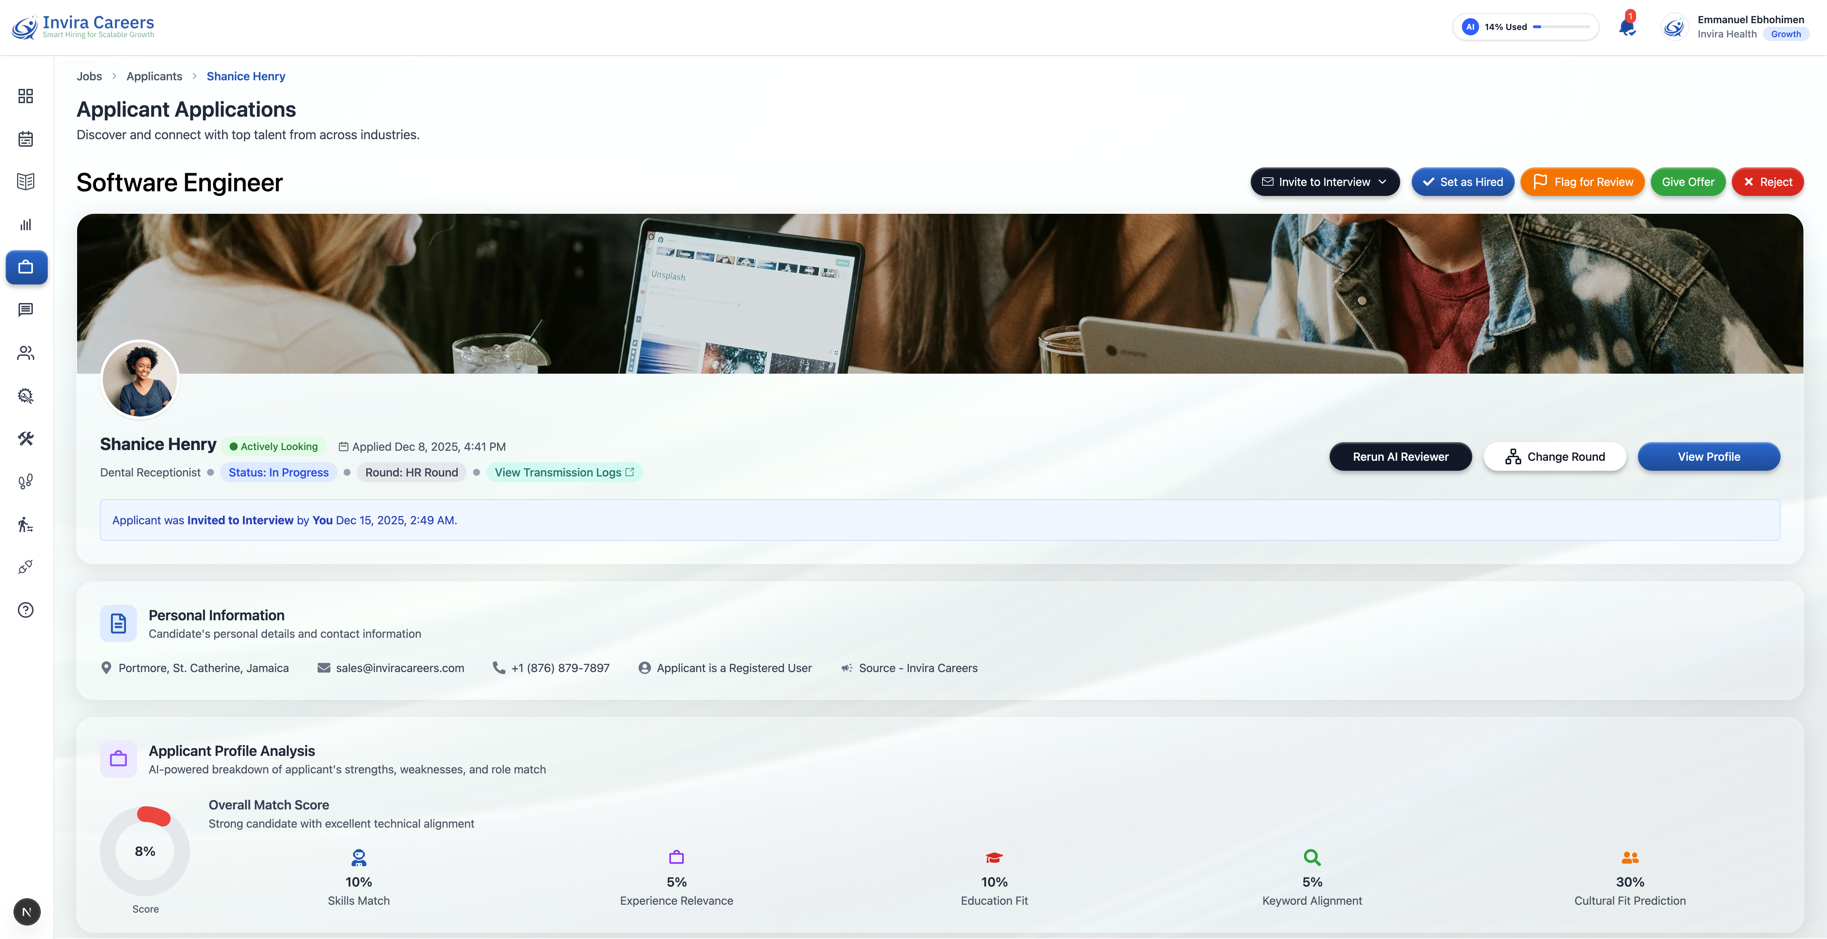
Task: Switch to the Jobs breadcrumb item
Action: pos(88,76)
